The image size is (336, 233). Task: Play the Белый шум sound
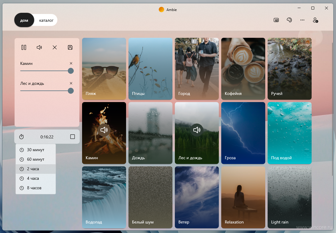pos(150,197)
